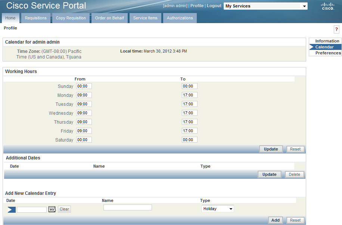Open the help question mark icon
342x225 pixels.
(336, 29)
